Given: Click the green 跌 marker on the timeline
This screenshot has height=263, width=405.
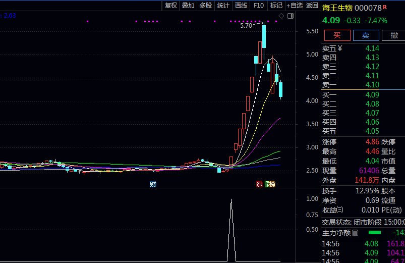Looking at the screenshot, I should [267, 184].
